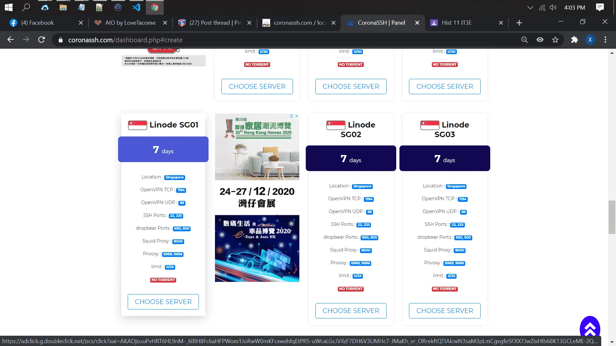
Task: Click the 24-27/12/2020 ad date text
Action: pyautogui.click(x=257, y=192)
